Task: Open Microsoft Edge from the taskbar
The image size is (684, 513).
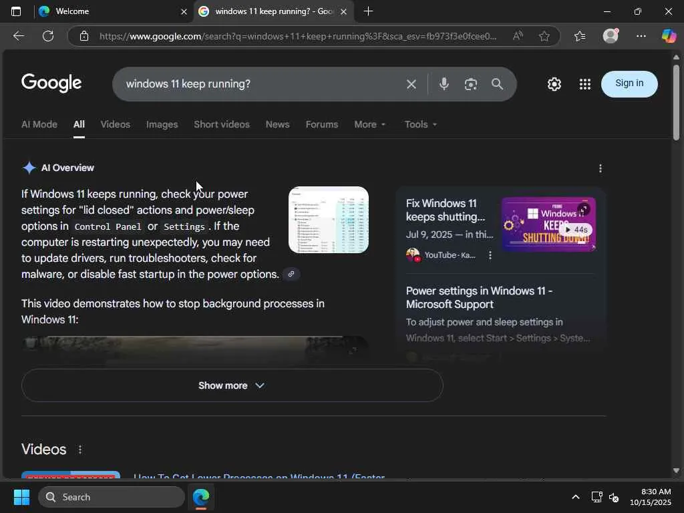Action: coord(201,497)
